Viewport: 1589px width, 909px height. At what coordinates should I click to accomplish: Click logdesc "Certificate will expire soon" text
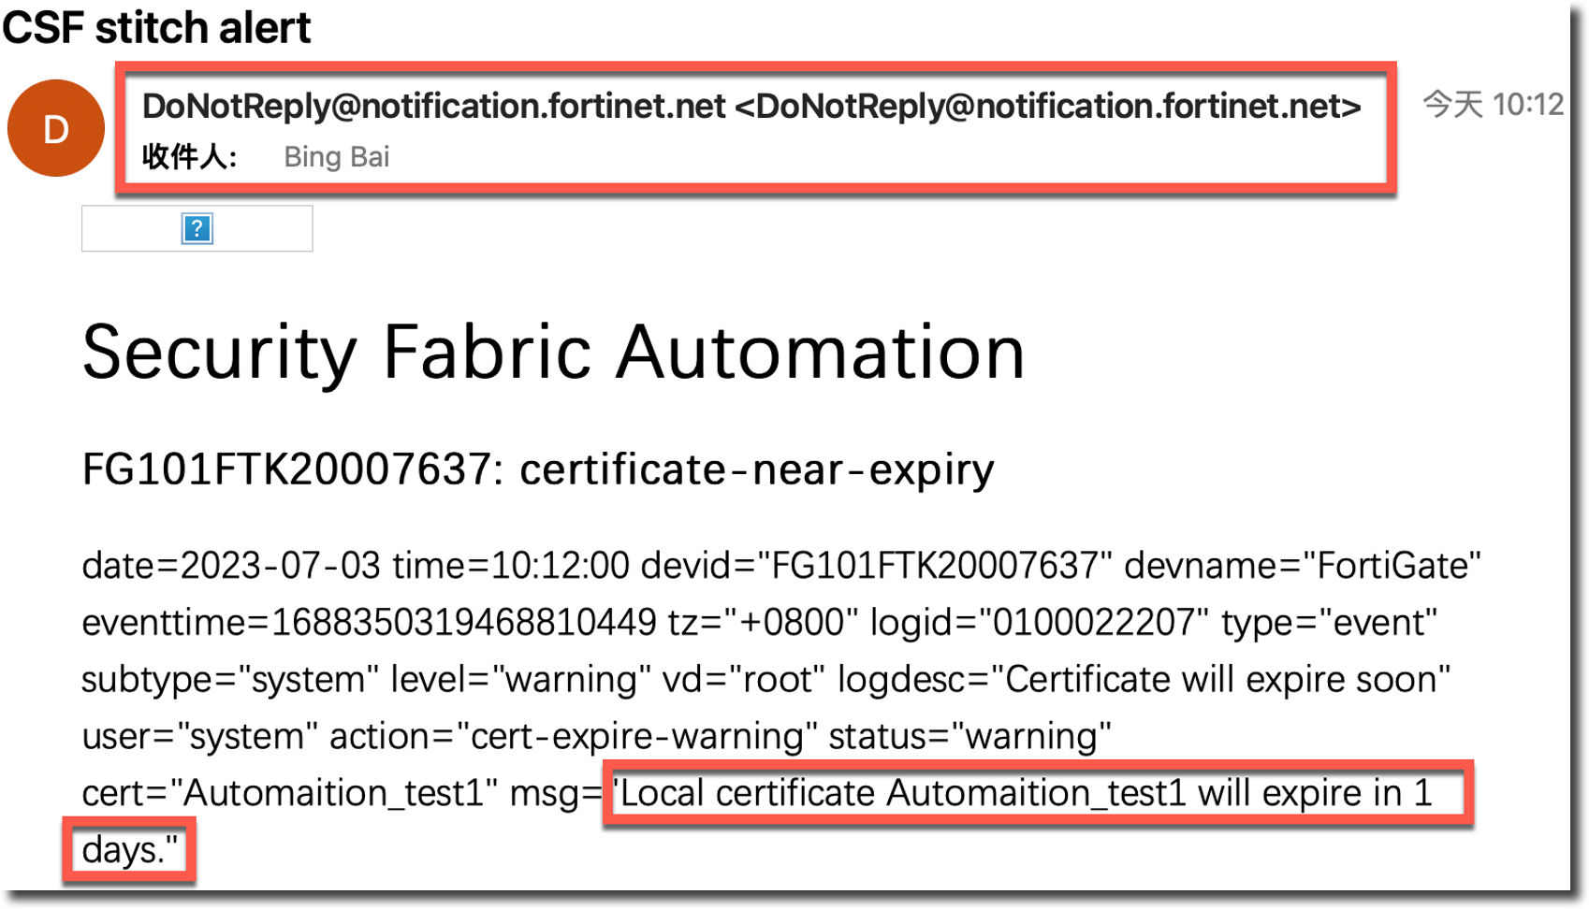(1144, 680)
